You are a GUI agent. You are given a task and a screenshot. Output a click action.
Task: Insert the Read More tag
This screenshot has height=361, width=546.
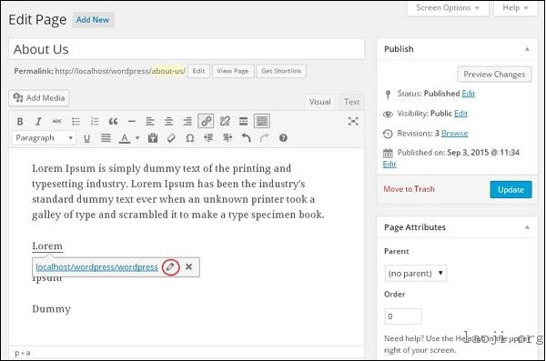[x=243, y=121]
